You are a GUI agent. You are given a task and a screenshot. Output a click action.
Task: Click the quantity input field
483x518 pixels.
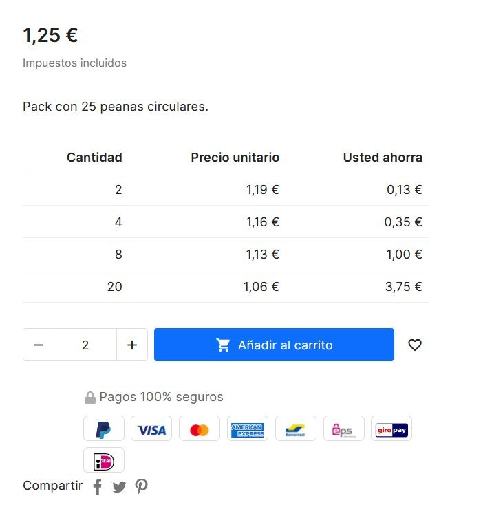point(85,345)
